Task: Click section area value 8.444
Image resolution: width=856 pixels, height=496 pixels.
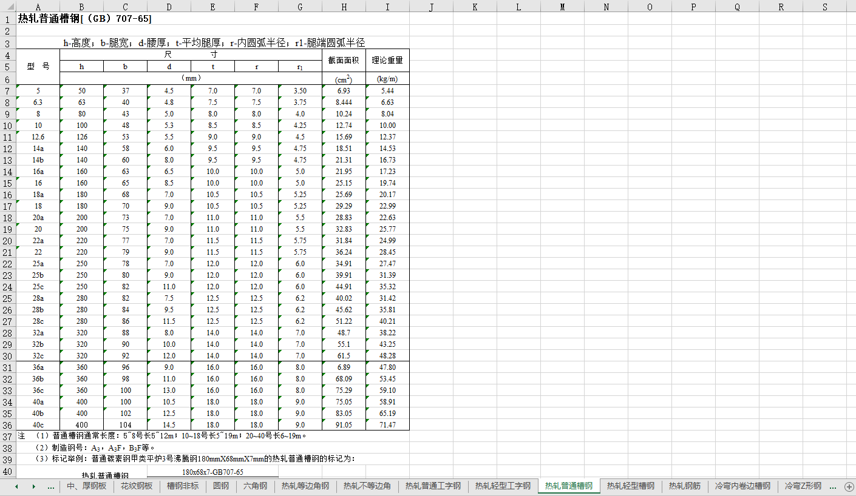Action: click(344, 102)
